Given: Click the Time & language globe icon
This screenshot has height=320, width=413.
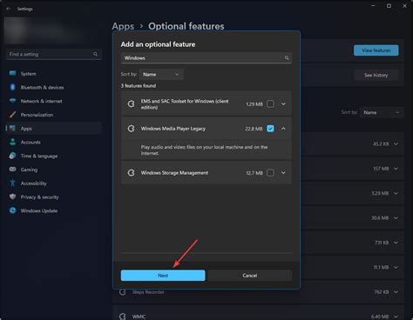Looking at the screenshot, I should tap(12, 156).
